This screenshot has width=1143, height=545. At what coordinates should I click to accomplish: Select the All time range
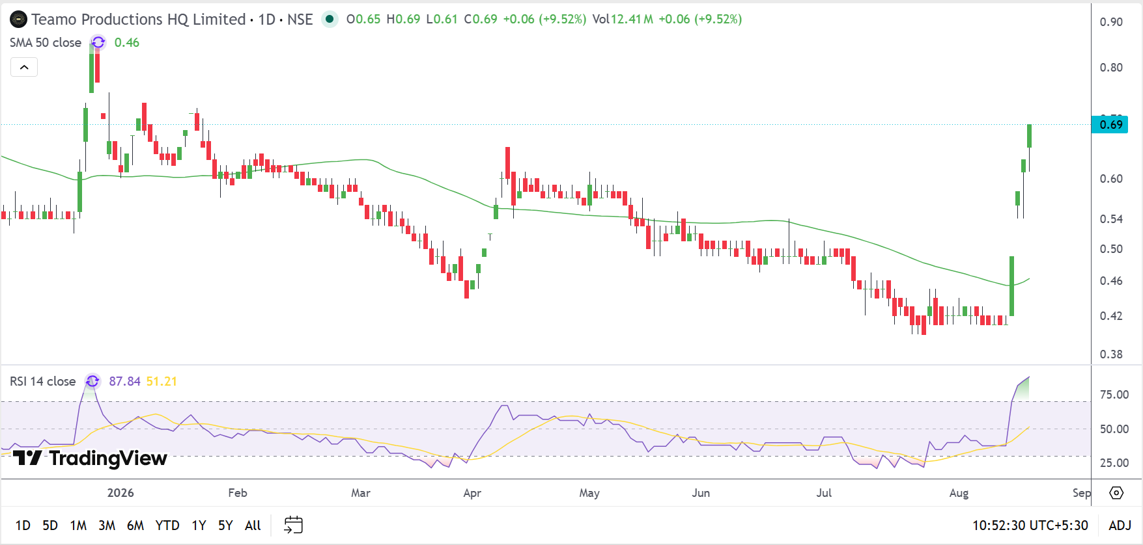pos(253,525)
